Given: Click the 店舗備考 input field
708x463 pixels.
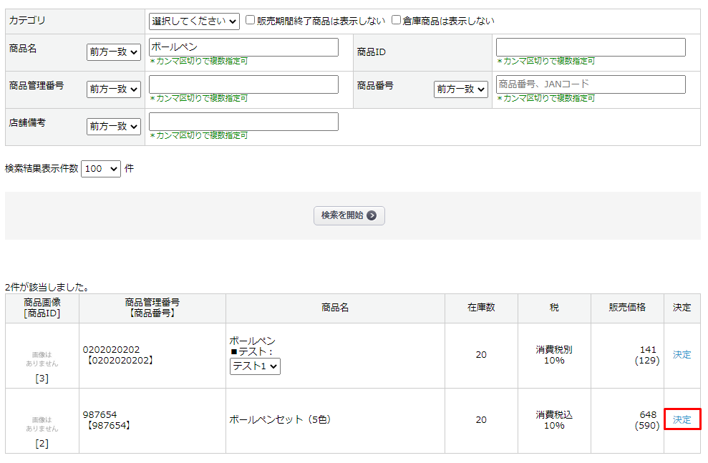Looking at the screenshot, I should click(x=243, y=121).
